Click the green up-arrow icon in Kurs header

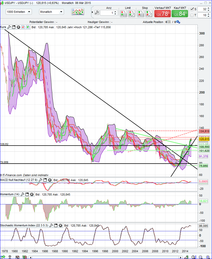[28, 27]
